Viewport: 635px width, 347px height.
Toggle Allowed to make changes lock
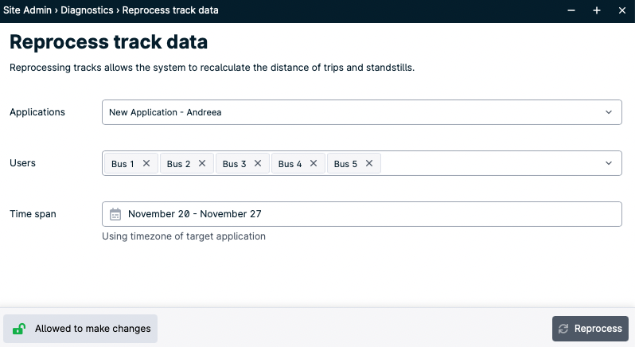tap(80, 329)
